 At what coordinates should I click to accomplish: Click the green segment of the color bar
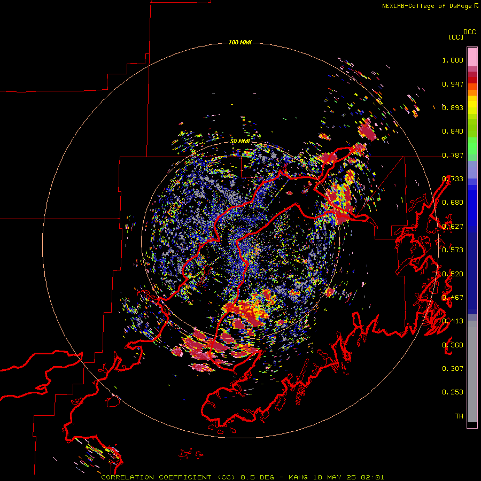click(472, 146)
